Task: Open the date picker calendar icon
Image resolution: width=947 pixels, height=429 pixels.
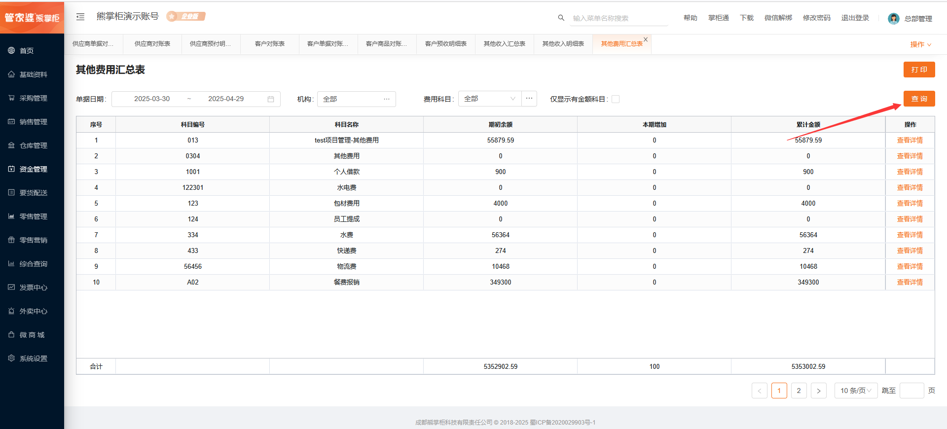Action: (271, 99)
